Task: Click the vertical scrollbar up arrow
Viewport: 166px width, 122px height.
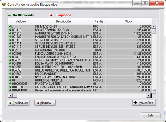Action: [x=154, y=27]
